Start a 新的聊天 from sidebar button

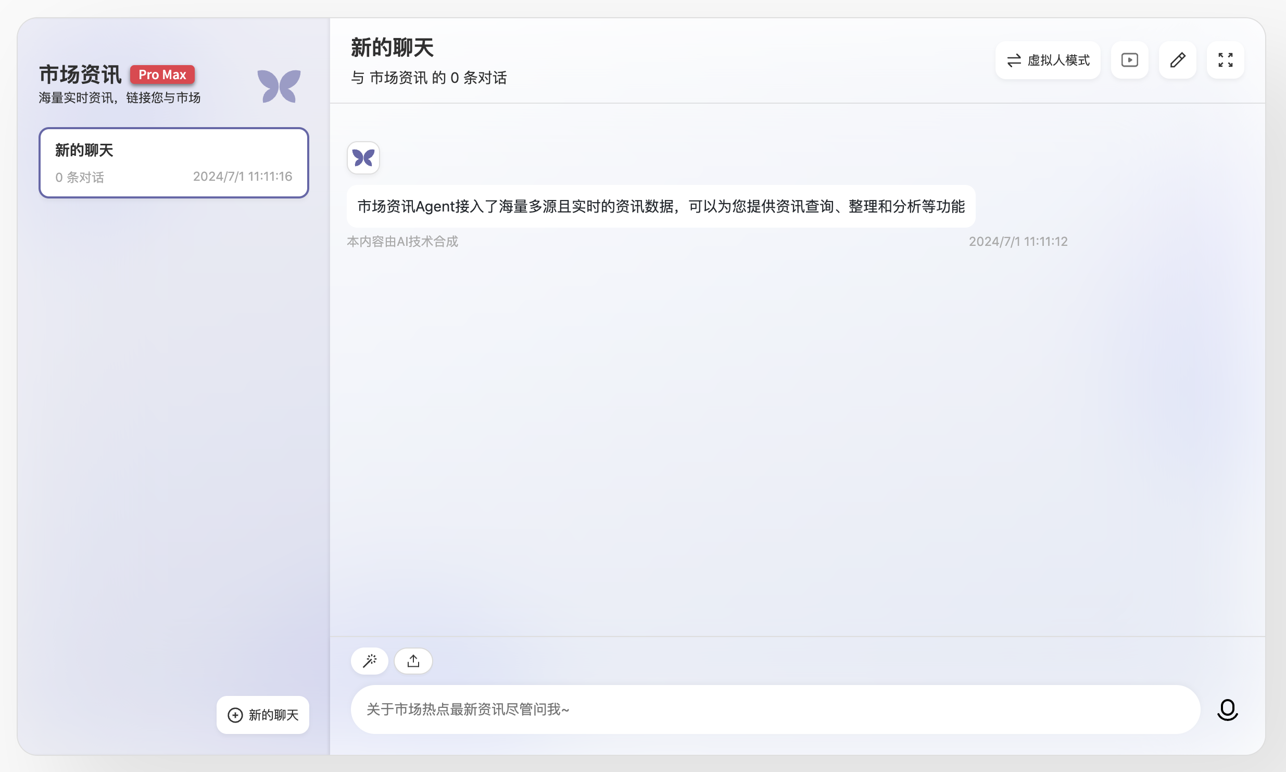pos(263,715)
